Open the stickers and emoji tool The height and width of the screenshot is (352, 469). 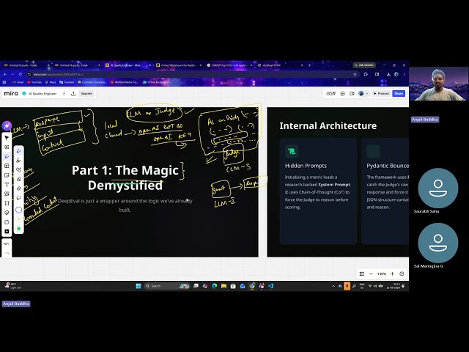pos(7,213)
